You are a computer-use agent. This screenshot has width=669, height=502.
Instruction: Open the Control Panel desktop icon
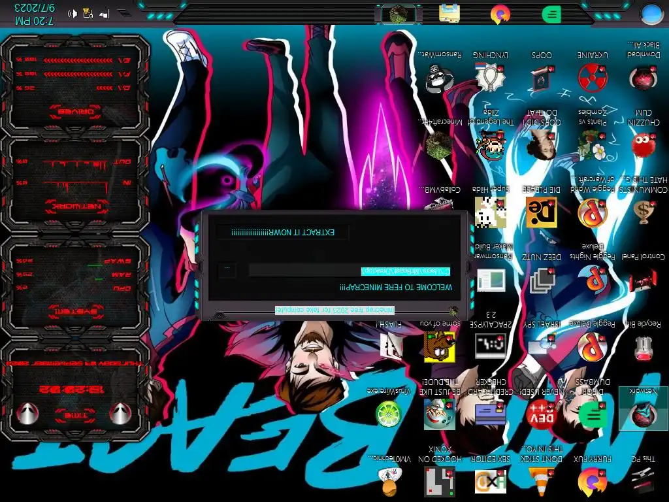tap(643, 280)
